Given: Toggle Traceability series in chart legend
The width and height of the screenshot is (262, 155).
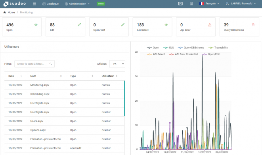Looking at the screenshot, I should click(x=218, y=48).
